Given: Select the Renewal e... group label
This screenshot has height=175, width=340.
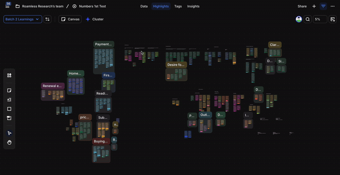Looking at the screenshot, I should 53,86.
